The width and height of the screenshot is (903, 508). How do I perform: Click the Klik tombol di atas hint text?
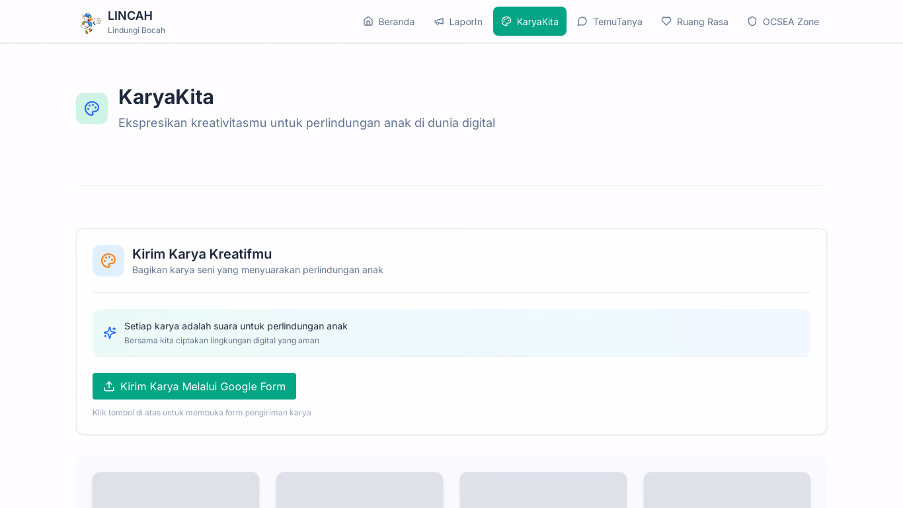pyautogui.click(x=202, y=413)
